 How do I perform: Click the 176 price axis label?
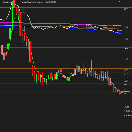click(x=126, y=39)
